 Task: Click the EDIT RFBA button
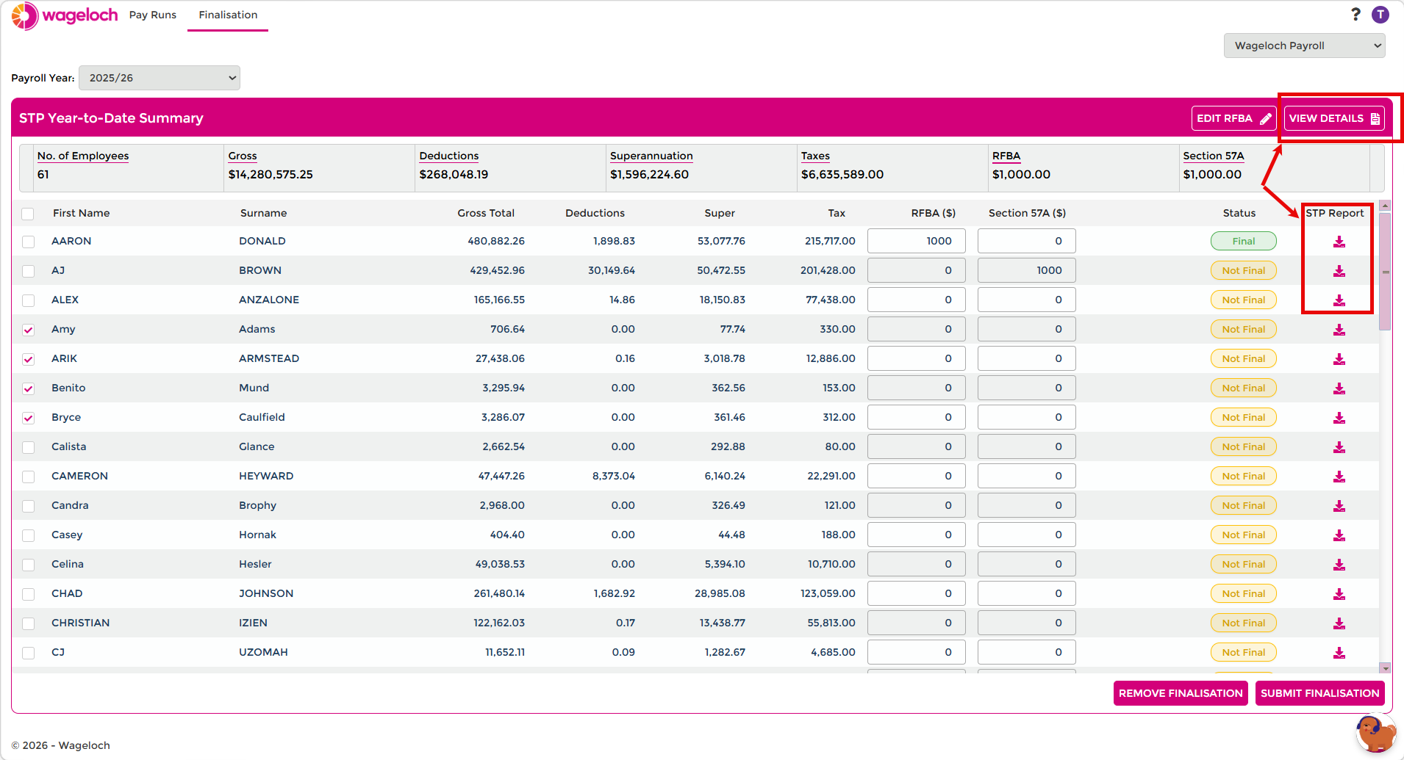coord(1233,118)
